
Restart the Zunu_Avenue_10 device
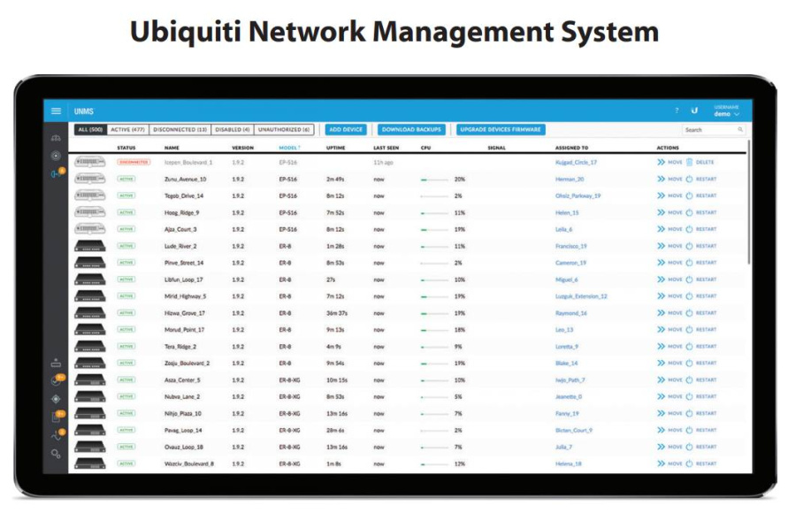pyautogui.click(x=701, y=180)
